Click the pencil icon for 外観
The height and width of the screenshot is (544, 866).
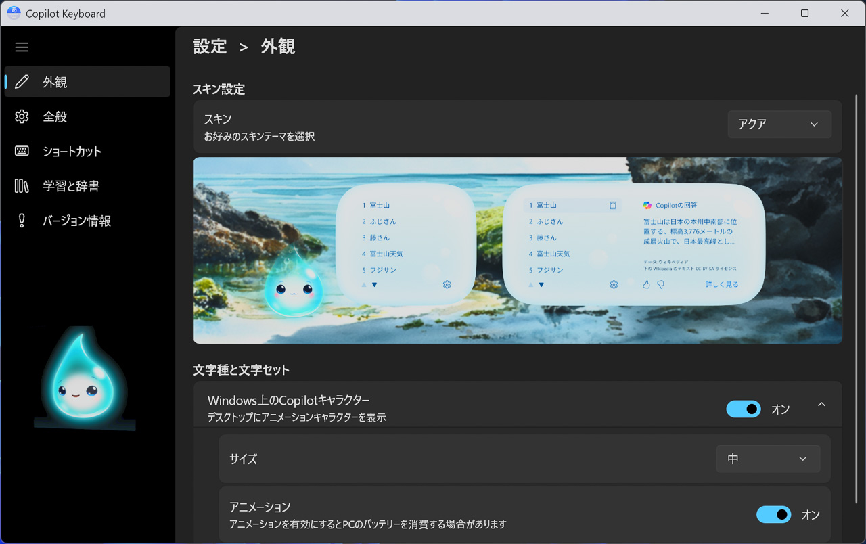pyautogui.click(x=22, y=82)
